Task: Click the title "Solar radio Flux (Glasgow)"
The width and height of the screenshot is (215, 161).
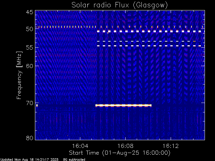Action: [120, 5]
